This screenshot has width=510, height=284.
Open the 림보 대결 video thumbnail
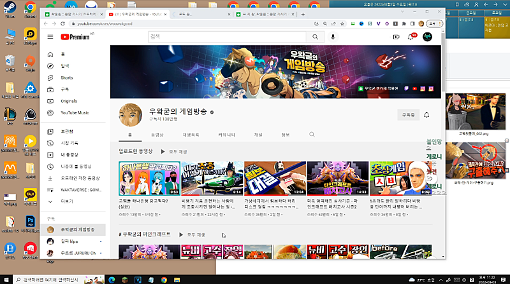(275, 179)
